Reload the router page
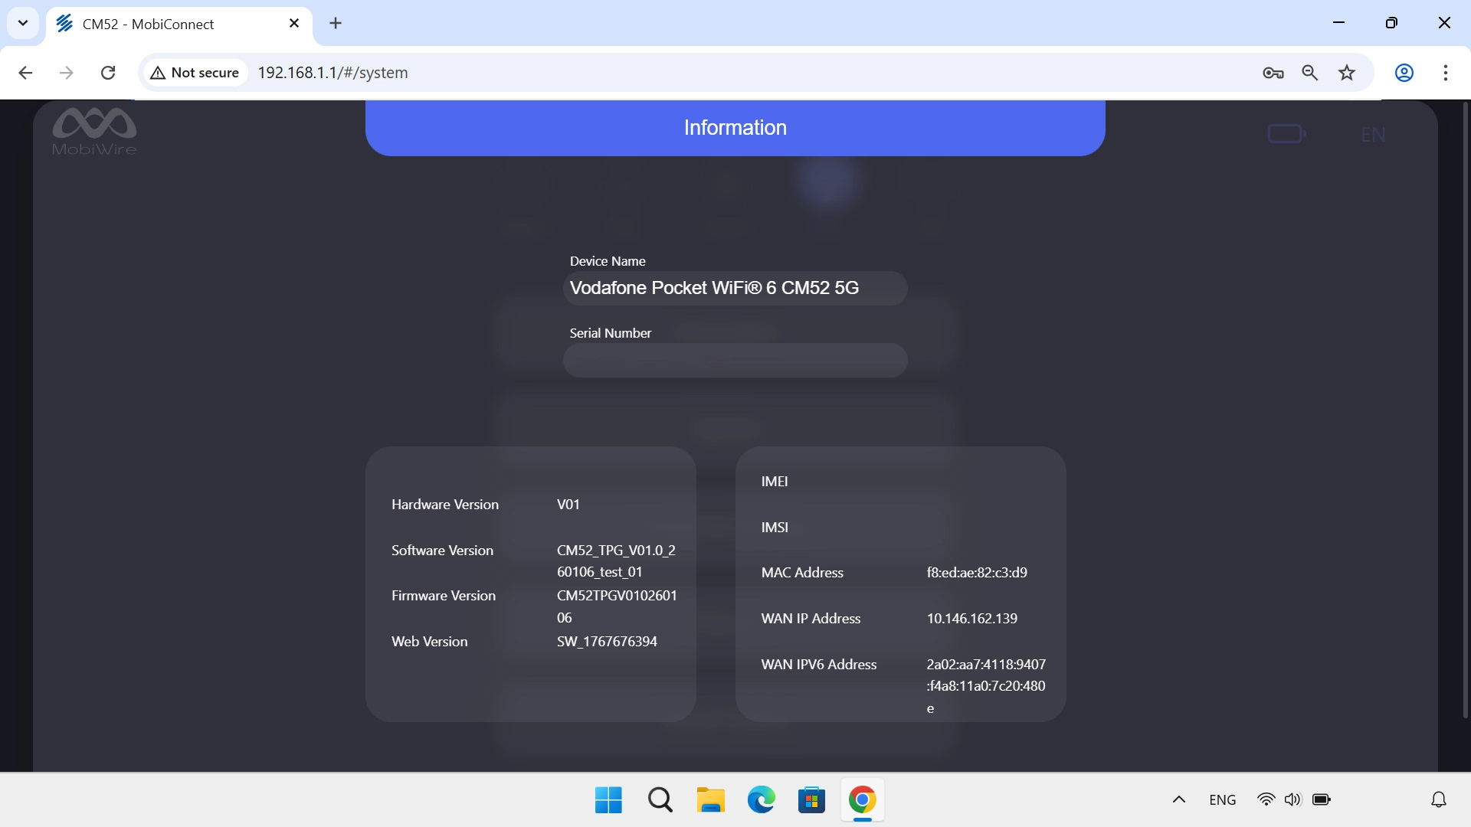The height and width of the screenshot is (827, 1471). pyautogui.click(x=108, y=72)
